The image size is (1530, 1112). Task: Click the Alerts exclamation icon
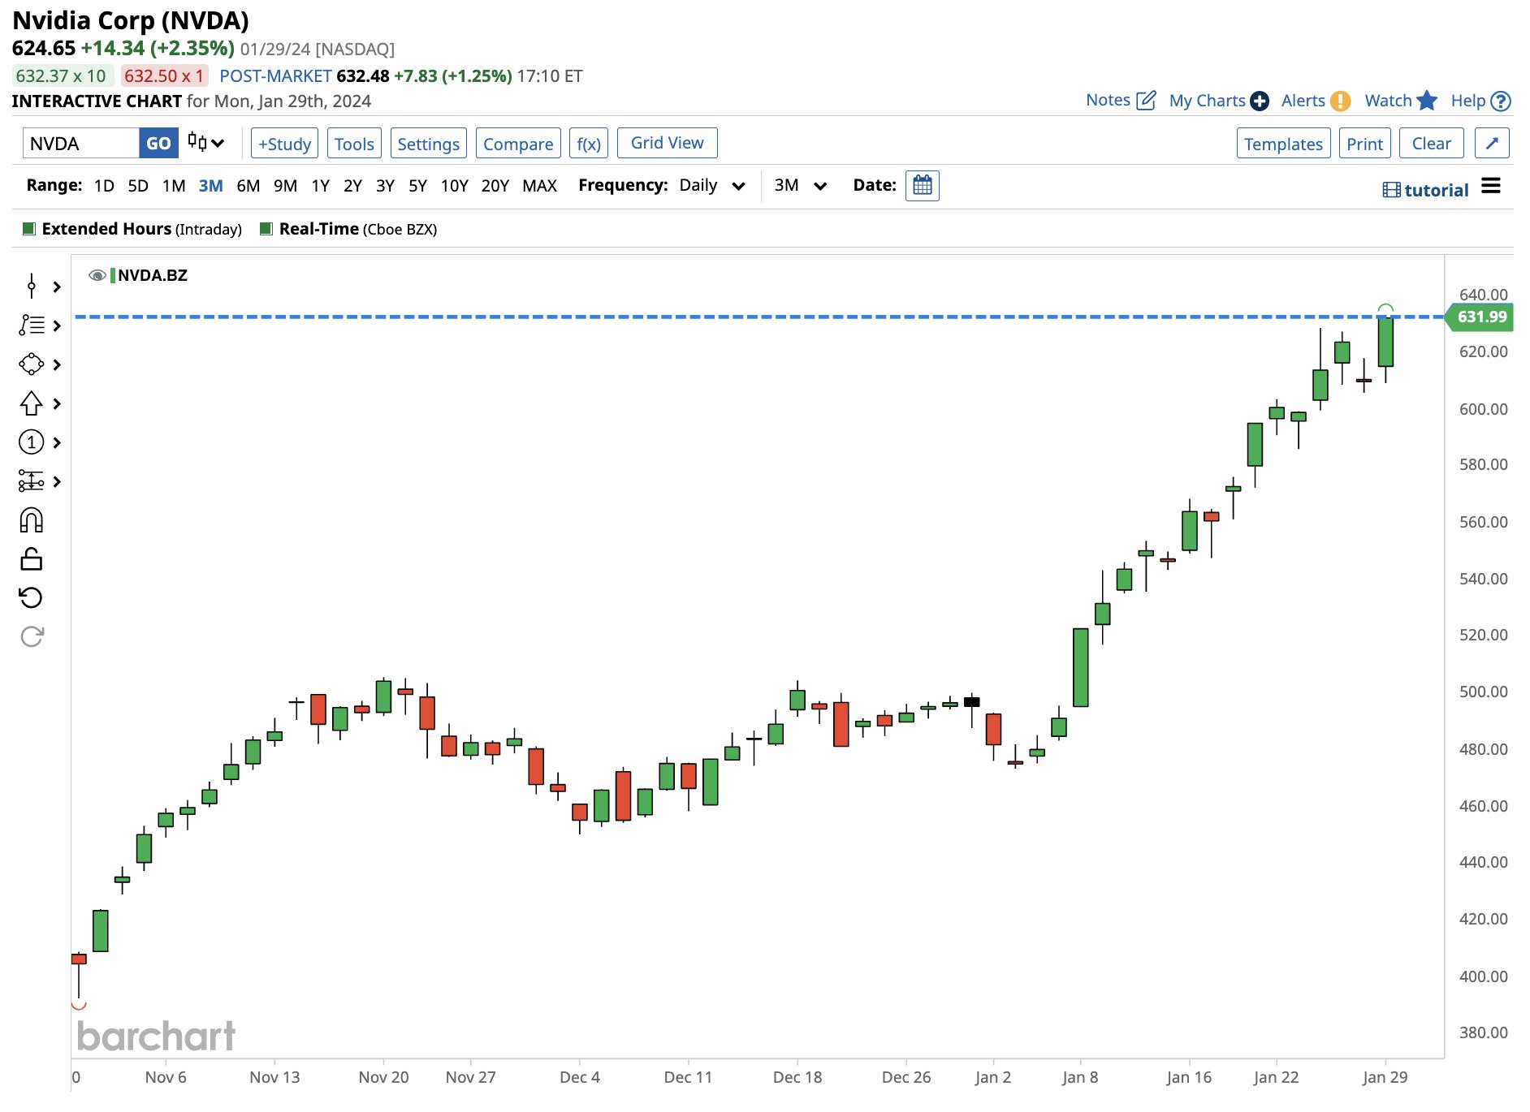coord(1341,101)
